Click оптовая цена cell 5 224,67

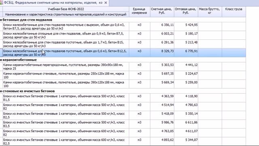coord(186,75)
